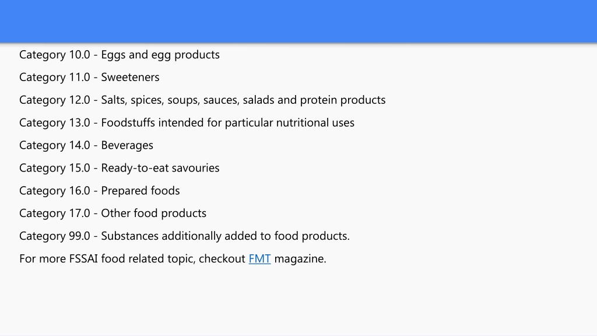Click the Category 14.0 Beverages line
Image resolution: width=597 pixels, height=336 pixels.
pyautogui.click(x=86, y=145)
